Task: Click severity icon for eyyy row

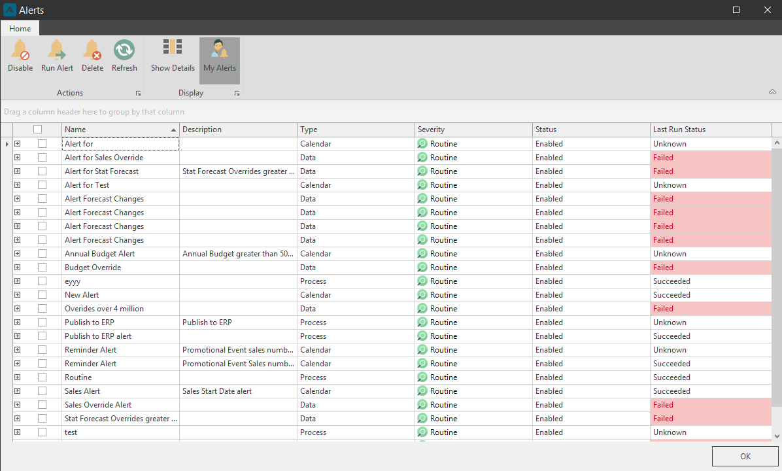Action: tap(422, 281)
